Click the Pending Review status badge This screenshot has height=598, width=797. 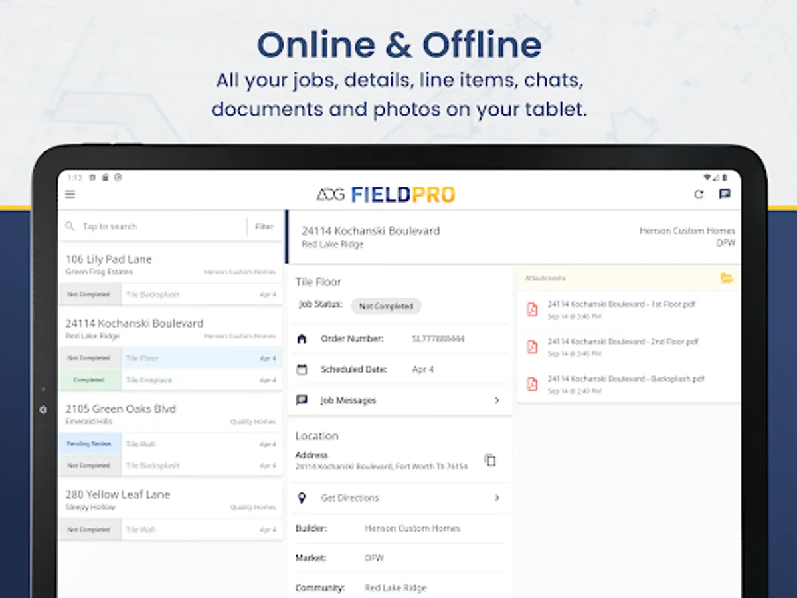(x=90, y=444)
